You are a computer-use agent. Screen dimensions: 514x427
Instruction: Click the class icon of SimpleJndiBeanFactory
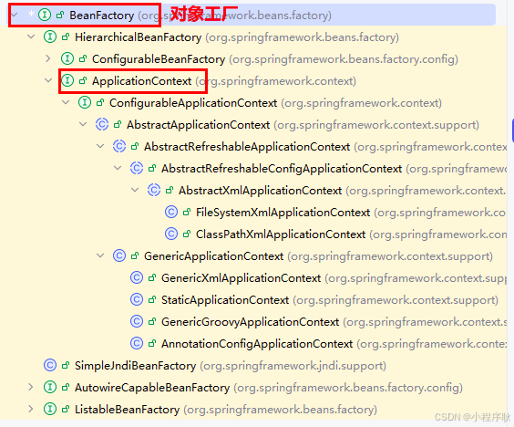pos(50,365)
